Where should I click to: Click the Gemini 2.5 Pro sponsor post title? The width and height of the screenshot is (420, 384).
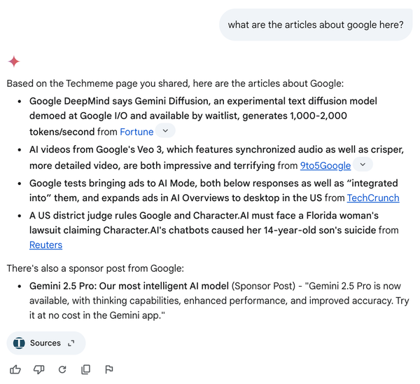click(x=129, y=286)
